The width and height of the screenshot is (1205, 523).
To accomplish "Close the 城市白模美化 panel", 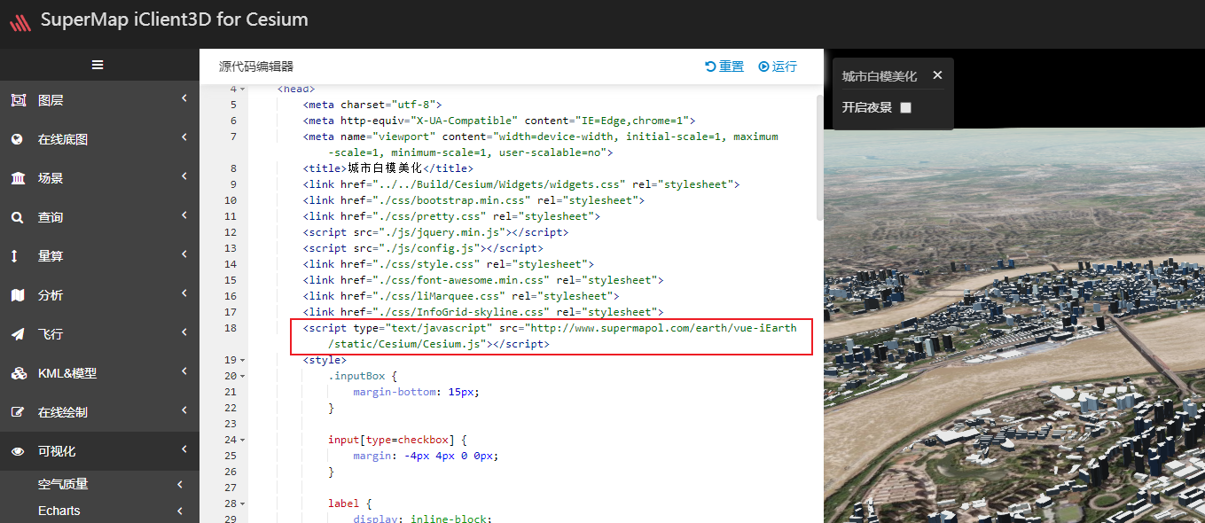I will coord(937,75).
